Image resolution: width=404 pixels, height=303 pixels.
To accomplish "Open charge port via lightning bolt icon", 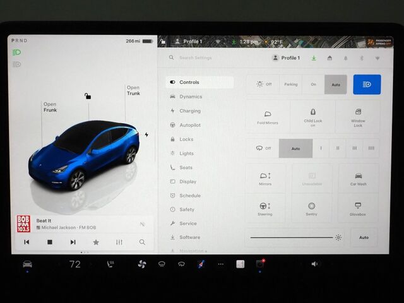I will [146, 134].
